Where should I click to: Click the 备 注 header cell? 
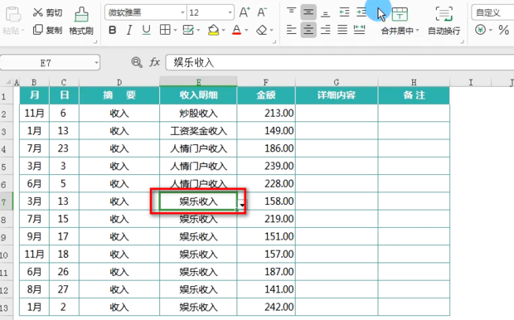414,95
